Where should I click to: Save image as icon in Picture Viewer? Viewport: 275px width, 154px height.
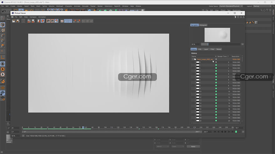(18, 21)
